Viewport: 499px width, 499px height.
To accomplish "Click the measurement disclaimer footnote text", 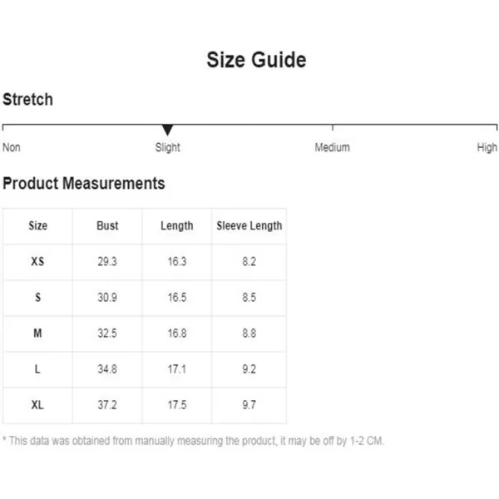I will click(193, 441).
